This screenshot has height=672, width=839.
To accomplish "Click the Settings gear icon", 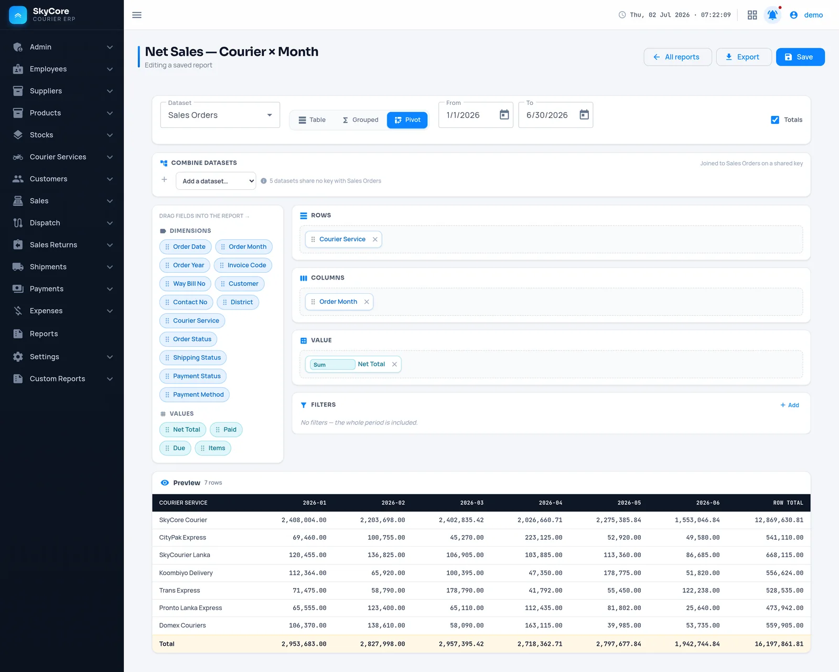I will coord(18,357).
